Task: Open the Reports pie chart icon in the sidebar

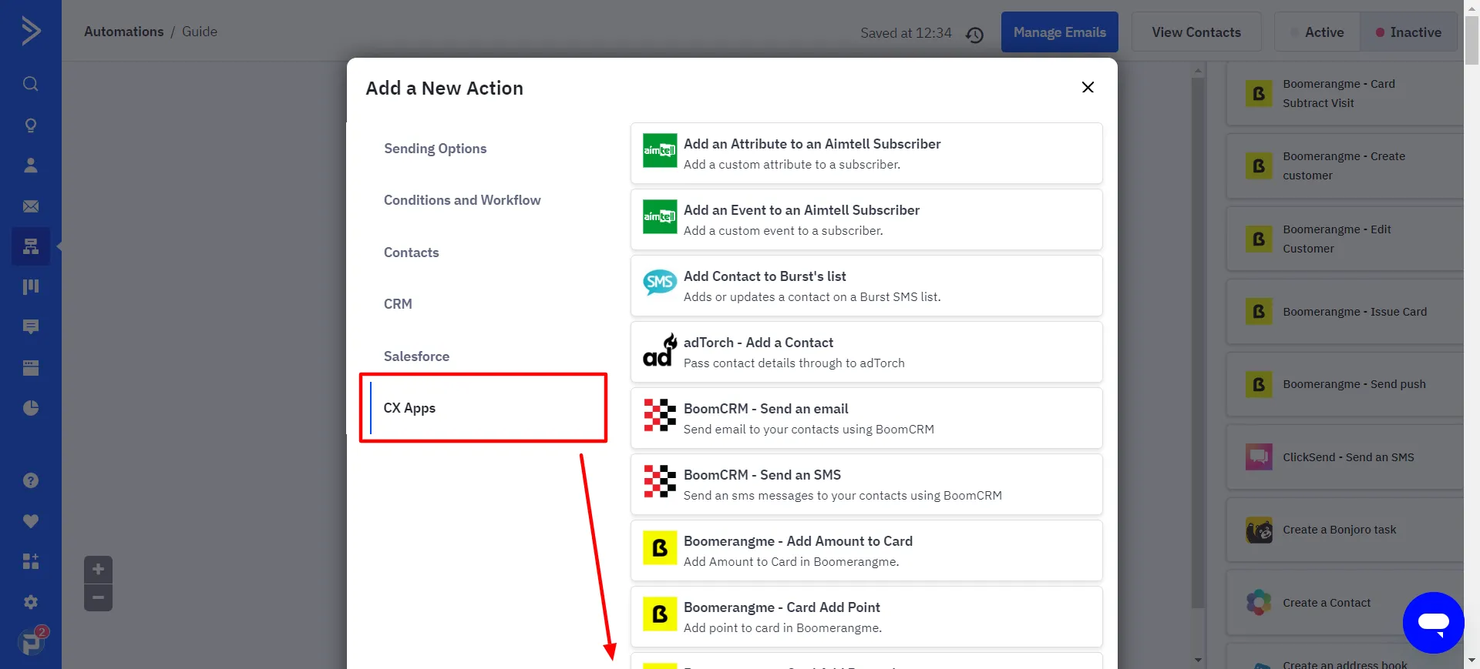Action: [x=31, y=408]
